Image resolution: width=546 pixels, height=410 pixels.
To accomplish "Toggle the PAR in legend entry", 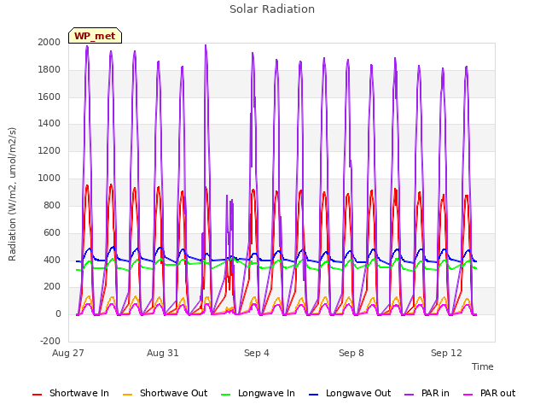I will [x=427, y=393].
